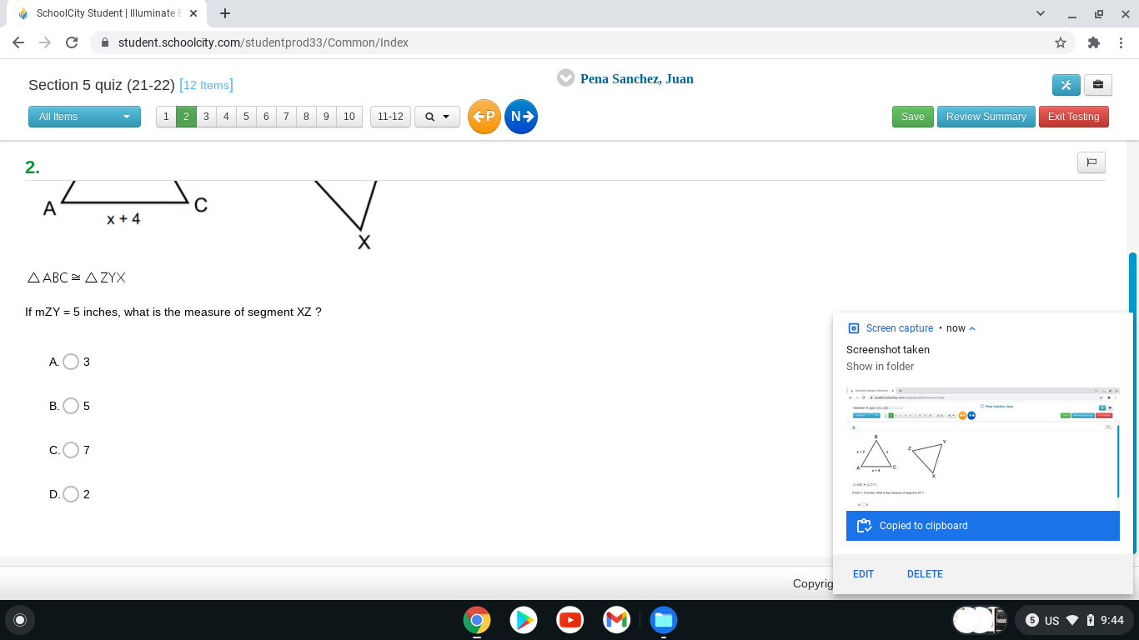Go forward in browser history
This screenshot has height=640, width=1139.
[45, 42]
